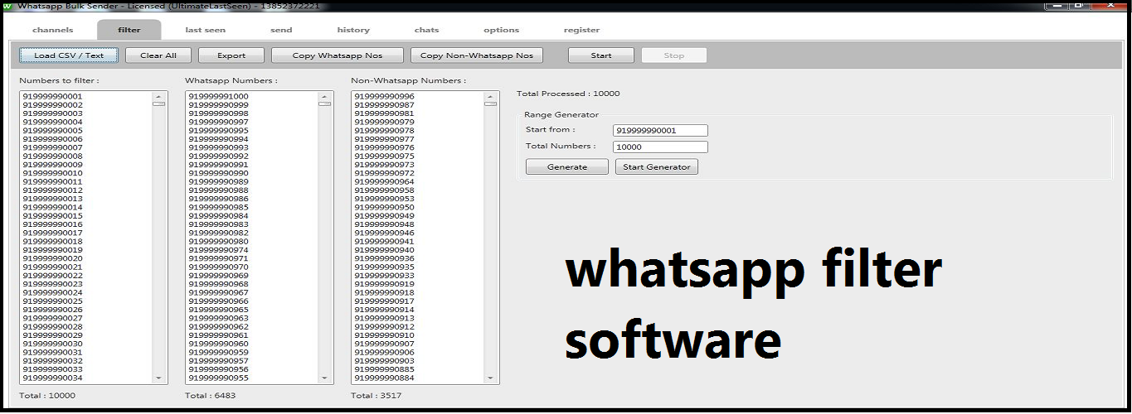
Task: Click the Clear All button
Action: pos(158,55)
